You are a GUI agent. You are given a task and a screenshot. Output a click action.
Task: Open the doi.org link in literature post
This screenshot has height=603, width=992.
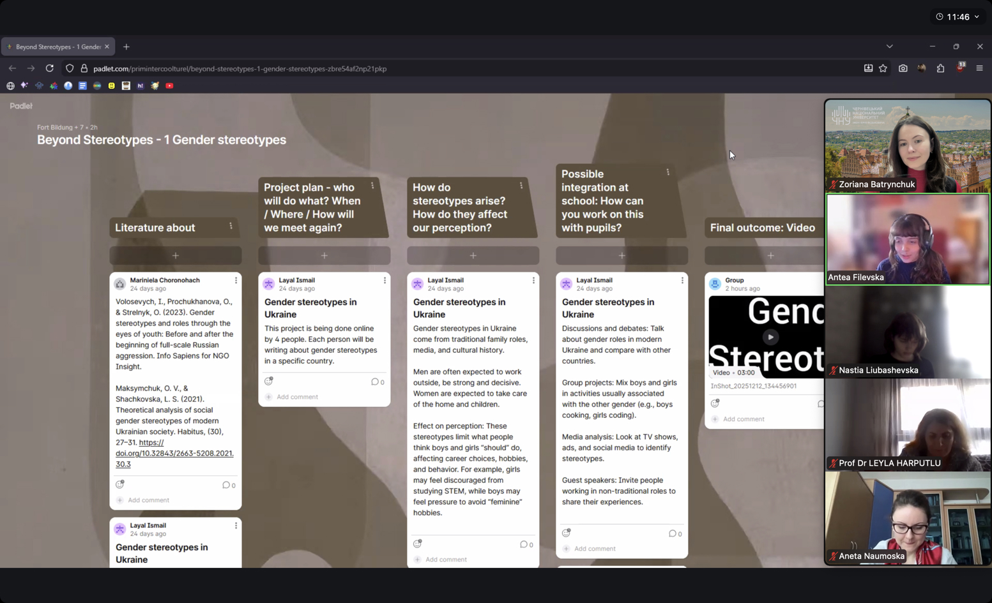174,453
